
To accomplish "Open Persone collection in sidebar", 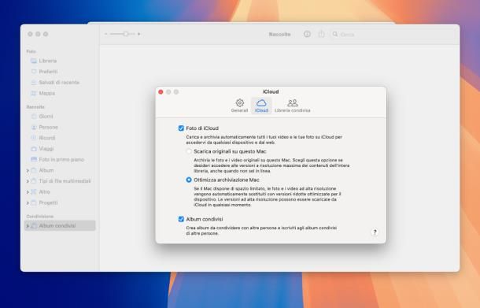I will click(48, 127).
